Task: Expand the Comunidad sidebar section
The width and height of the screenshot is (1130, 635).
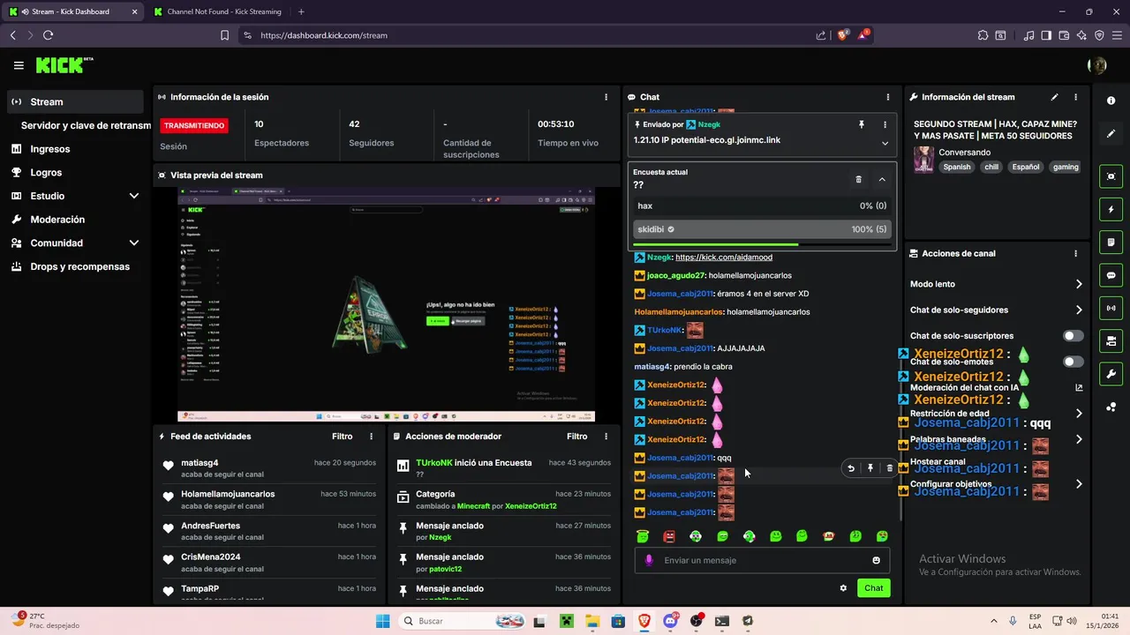Action: click(x=134, y=243)
